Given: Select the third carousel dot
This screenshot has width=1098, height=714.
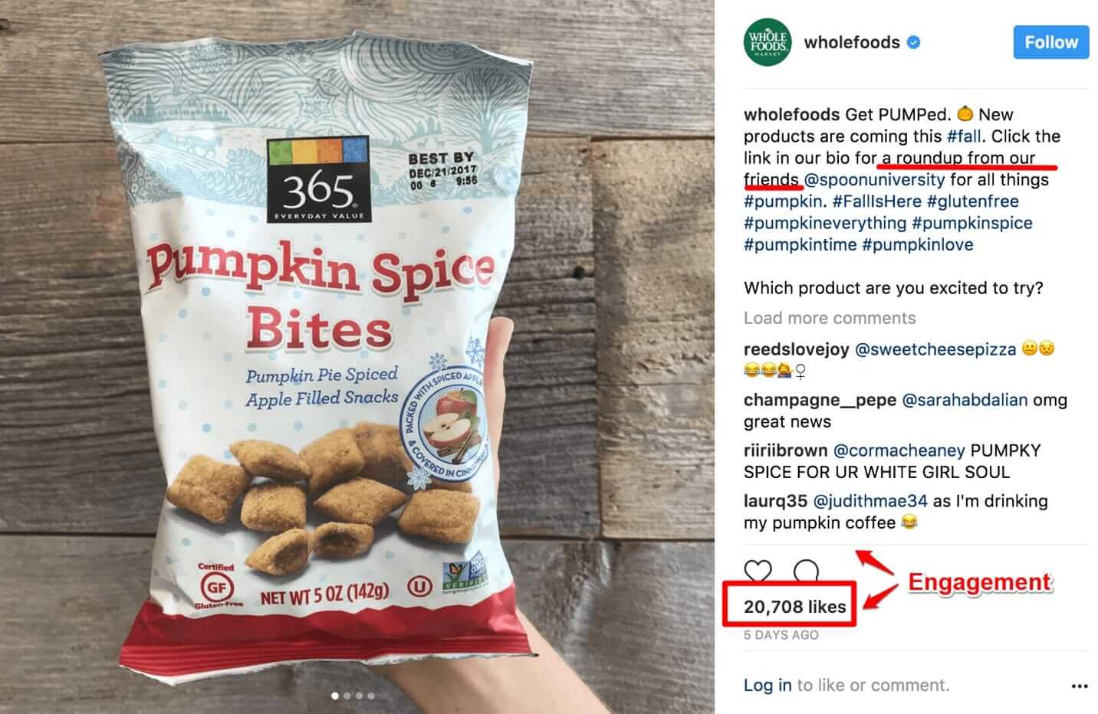Looking at the screenshot, I should pyautogui.click(x=359, y=696).
